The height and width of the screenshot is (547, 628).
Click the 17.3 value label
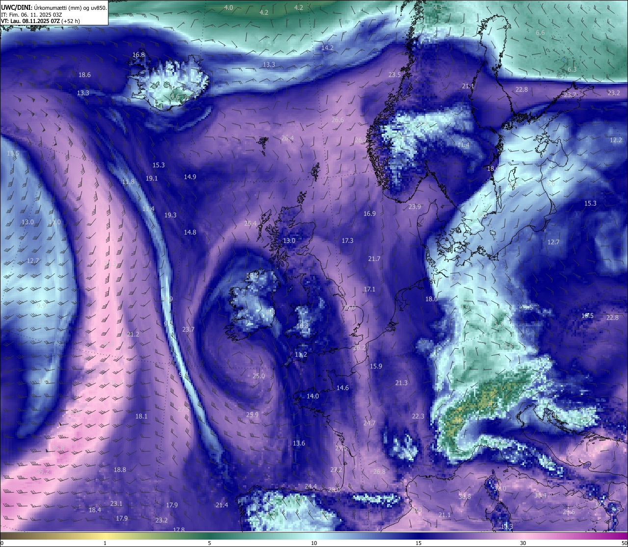click(x=347, y=241)
